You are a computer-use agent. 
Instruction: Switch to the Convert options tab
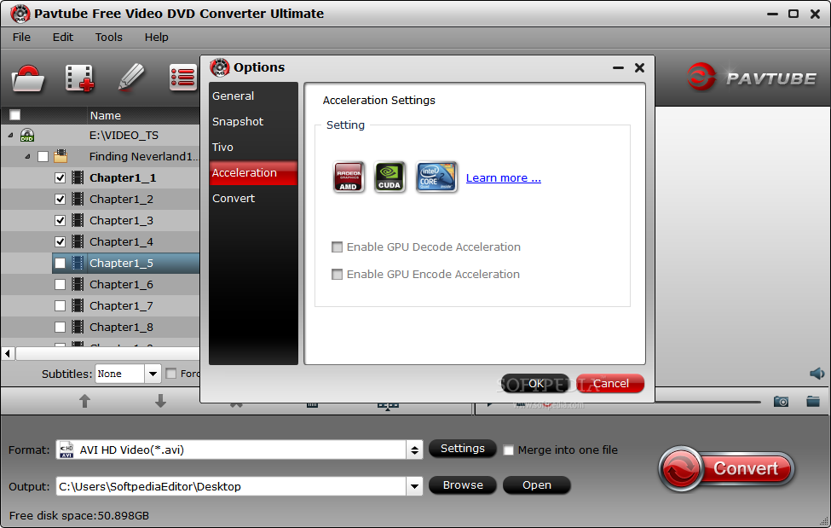coord(253,199)
